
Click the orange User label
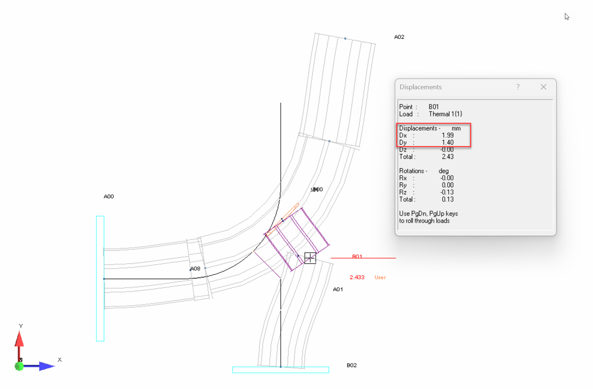(x=380, y=277)
